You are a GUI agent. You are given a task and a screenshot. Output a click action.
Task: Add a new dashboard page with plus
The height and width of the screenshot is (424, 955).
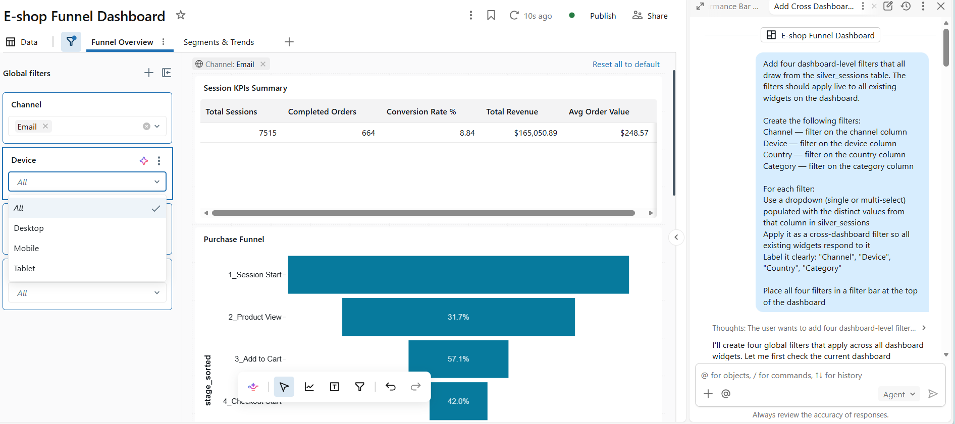click(x=289, y=42)
